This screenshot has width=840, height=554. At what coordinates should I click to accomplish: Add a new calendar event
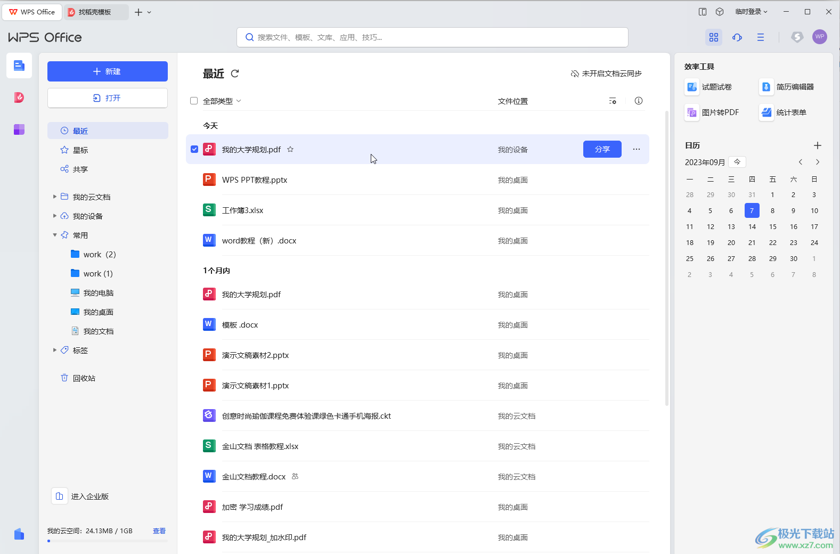818,145
